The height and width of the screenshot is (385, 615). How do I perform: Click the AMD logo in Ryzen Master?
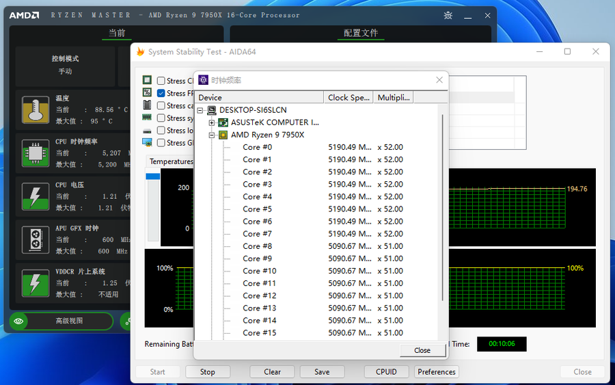pos(24,15)
